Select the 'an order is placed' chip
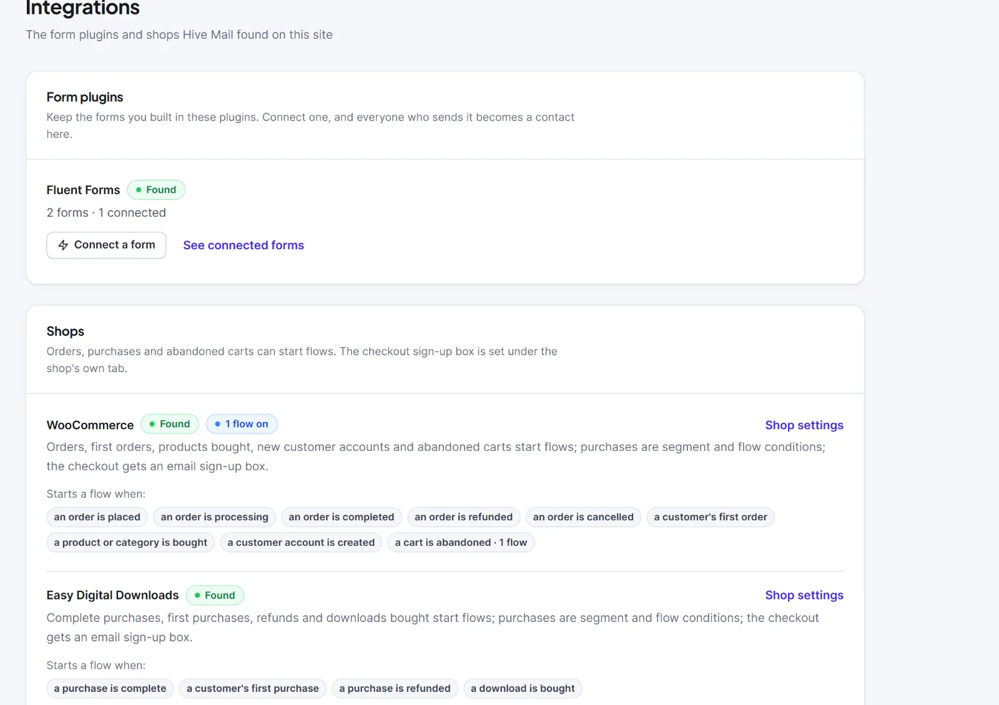Screen dimensions: 999x705 click(97, 517)
